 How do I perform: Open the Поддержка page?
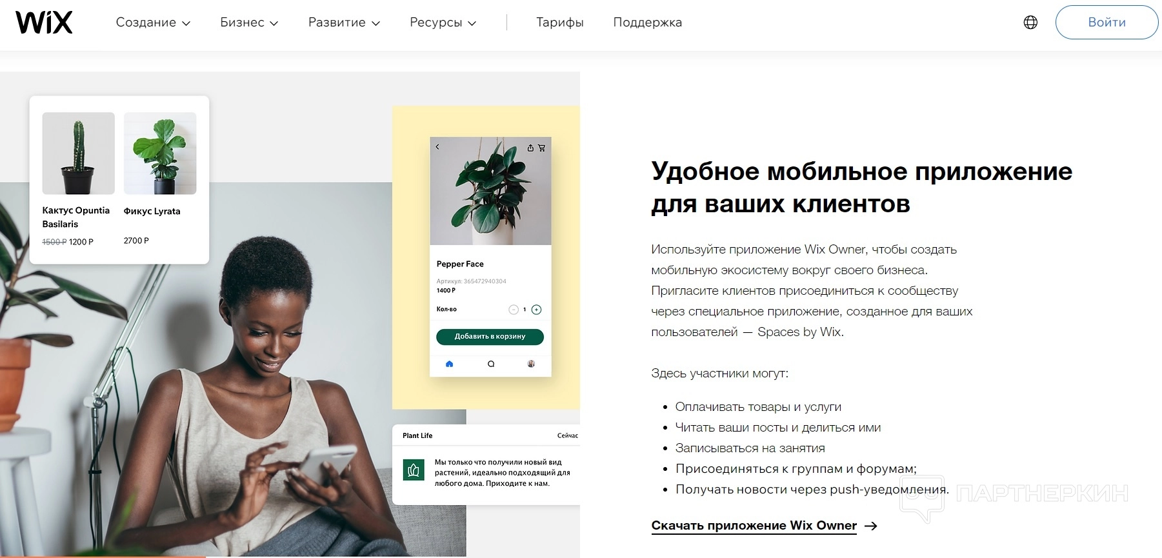pos(647,23)
